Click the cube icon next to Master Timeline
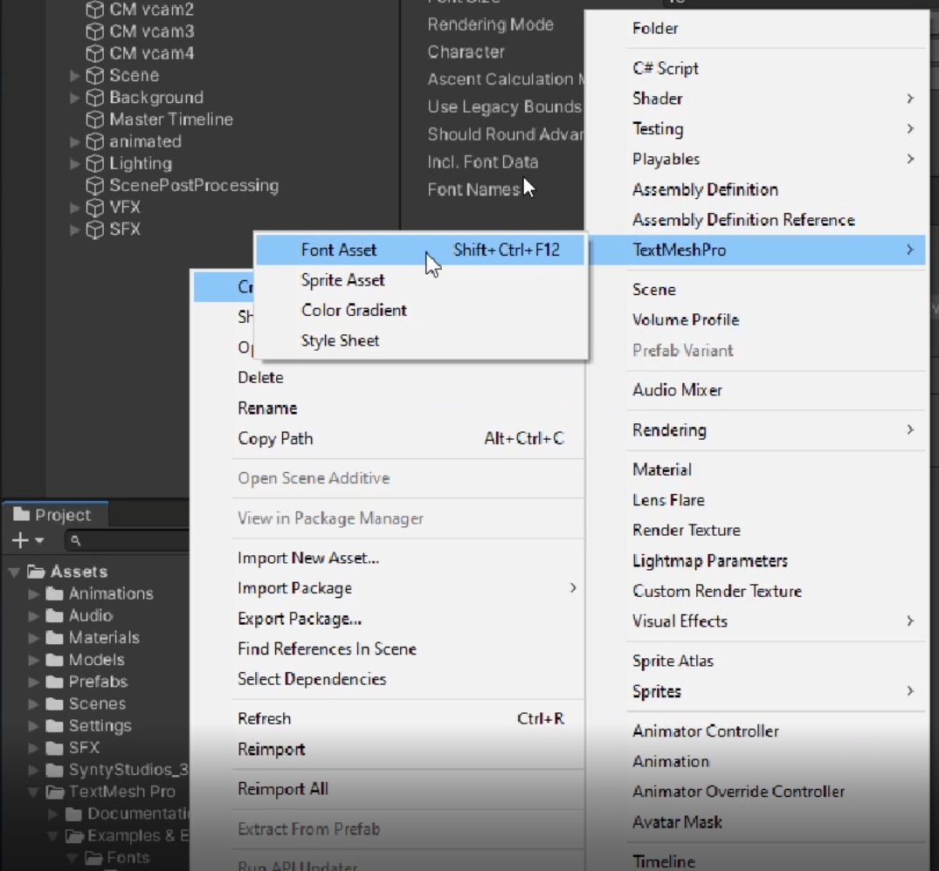Image resolution: width=939 pixels, height=871 pixels. [x=94, y=120]
